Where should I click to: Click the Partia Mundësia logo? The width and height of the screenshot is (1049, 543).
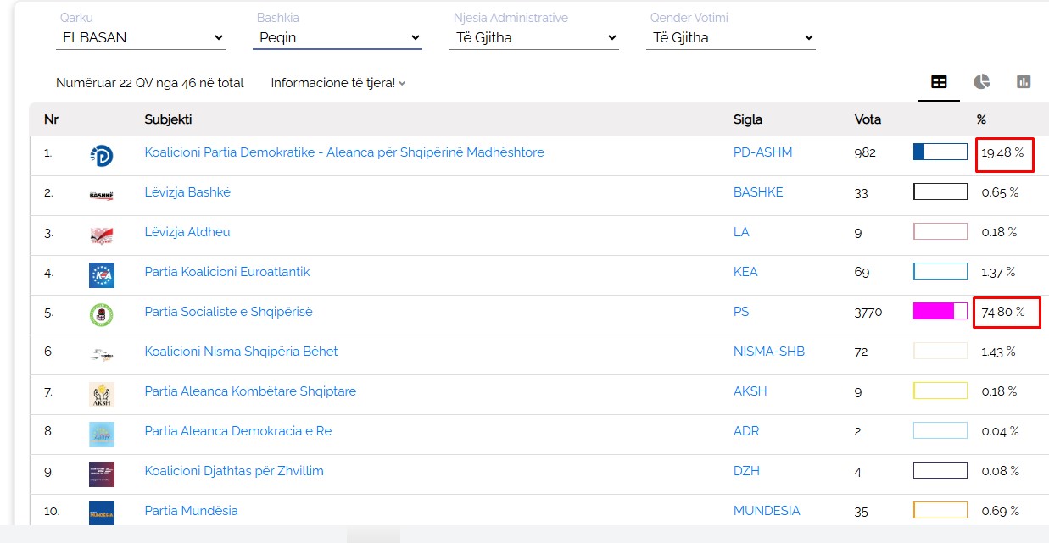point(102,513)
